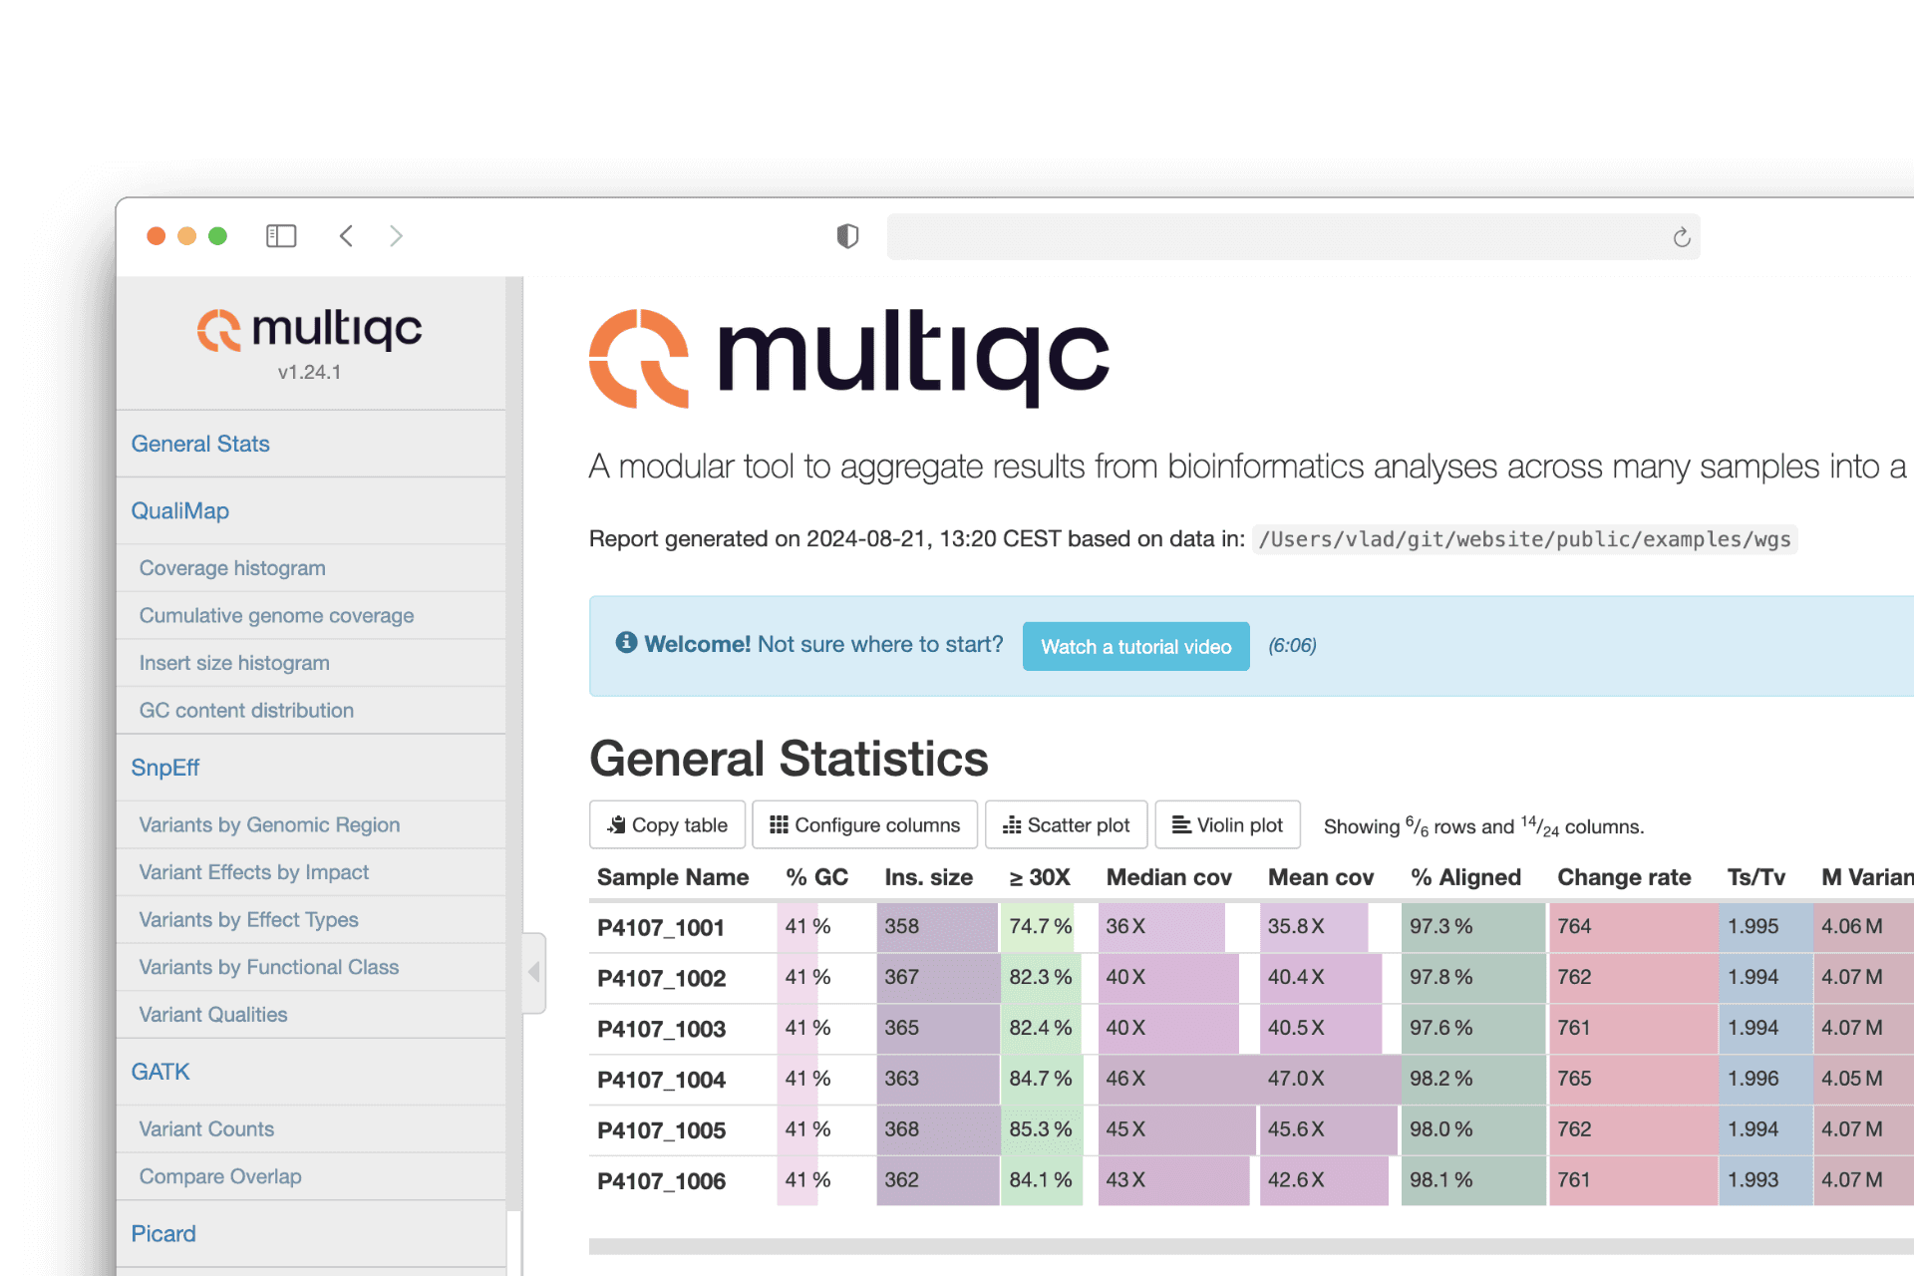Open General Stats in the sidebar
This screenshot has width=1914, height=1276.
[x=200, y=444]
